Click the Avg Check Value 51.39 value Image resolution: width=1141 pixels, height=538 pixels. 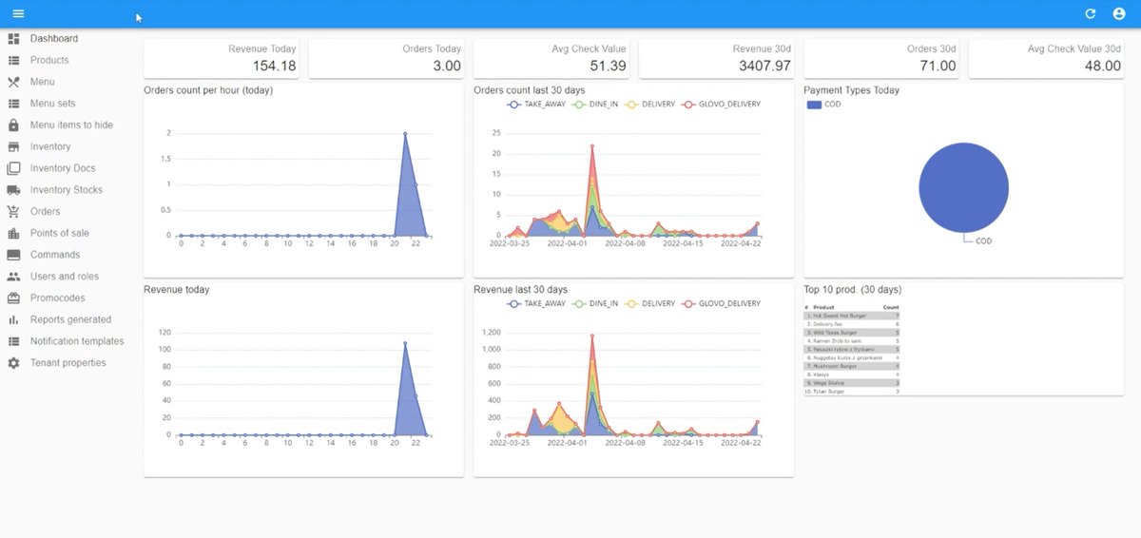pos(609,66)
